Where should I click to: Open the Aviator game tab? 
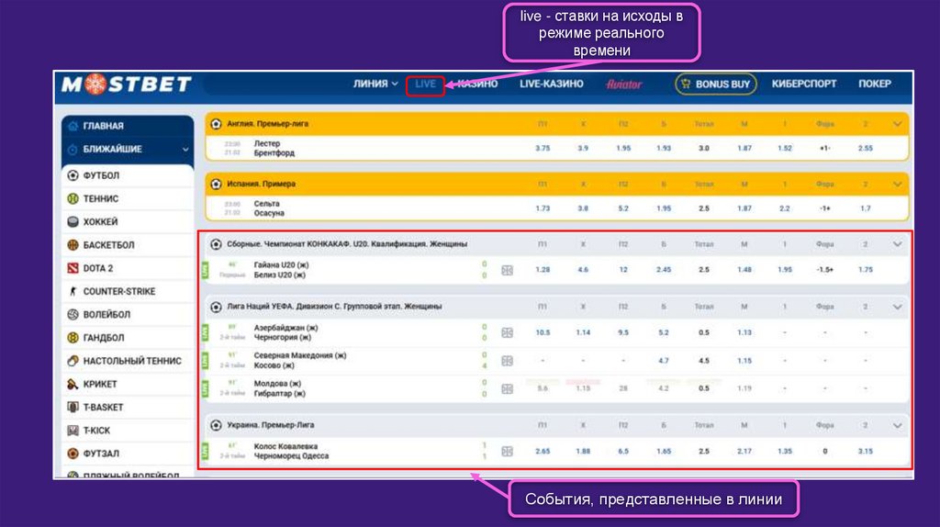click(623, 84)
